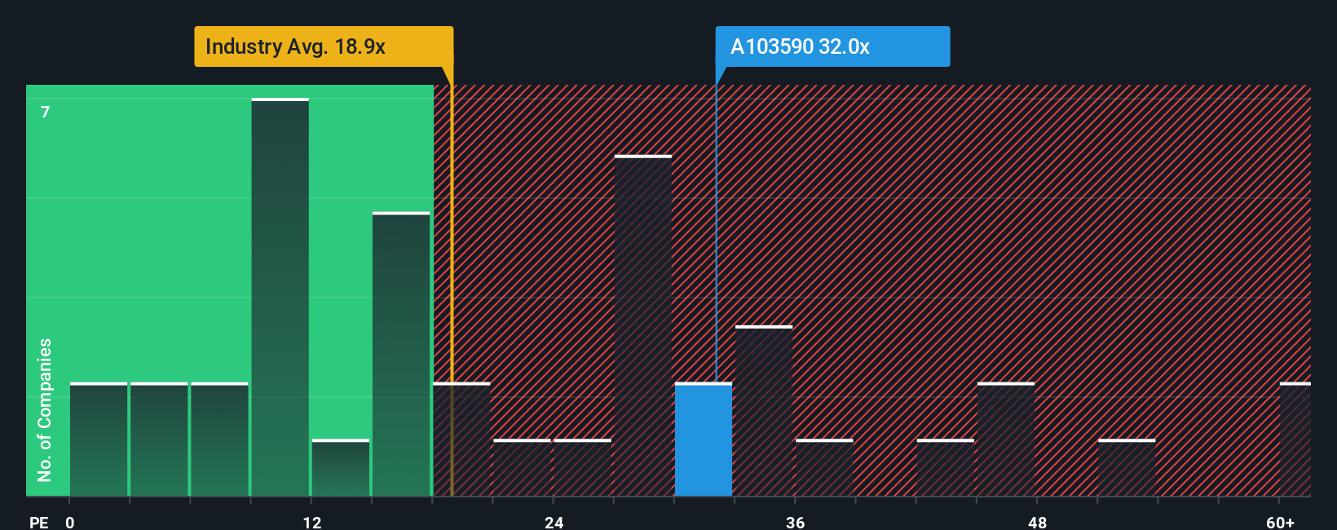Click the x-axis value 48
Image resolution: width=1337 pixels, height=530 pixels.
pyautogui.click(x=1038, y=522)
